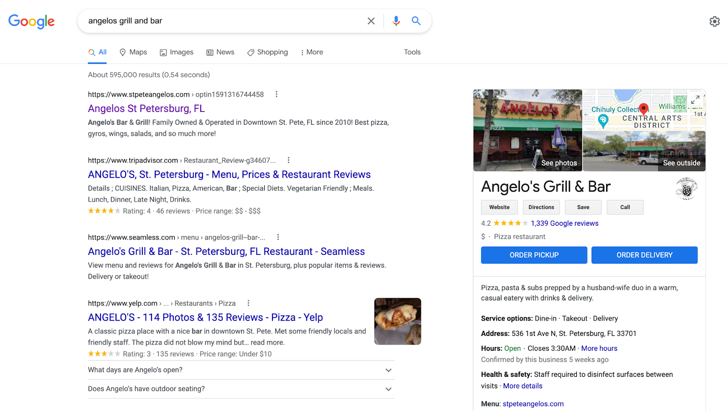Click the ORDER PICKUP button
Image resolution: width=728 pixels, height=411 pixels.
click(534, 255)
